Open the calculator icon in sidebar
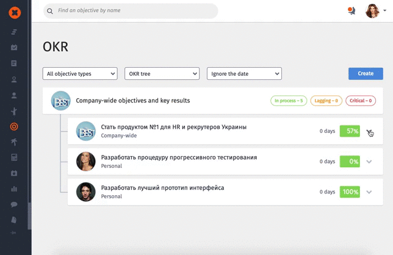 click(14, 157)
